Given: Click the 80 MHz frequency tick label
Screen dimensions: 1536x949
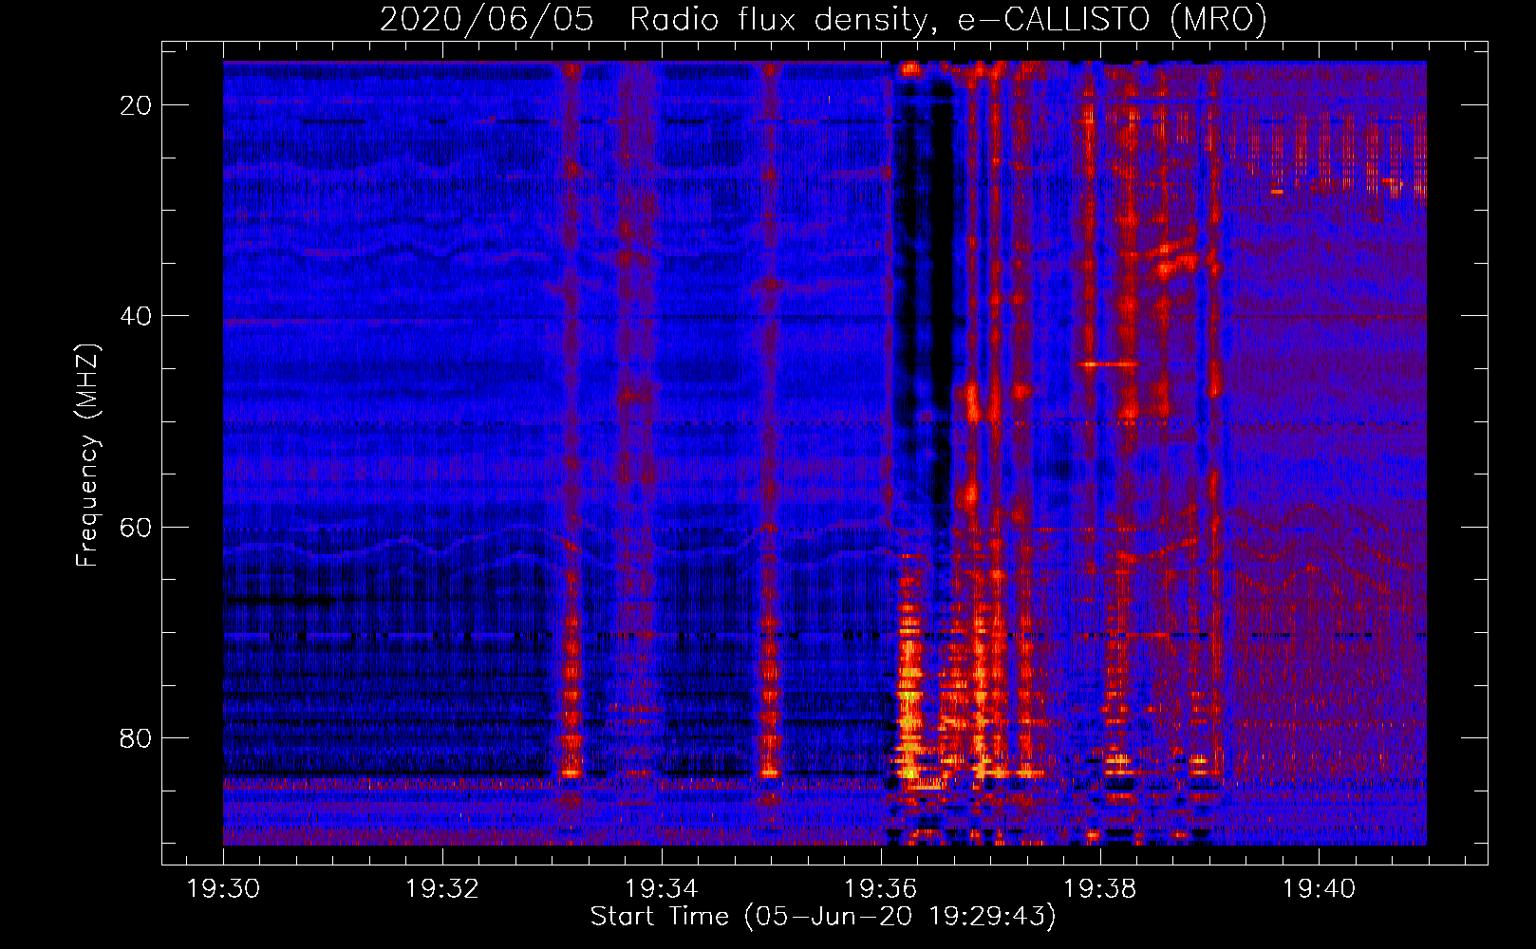Looking at the screenshot, I should click(137, 737).
